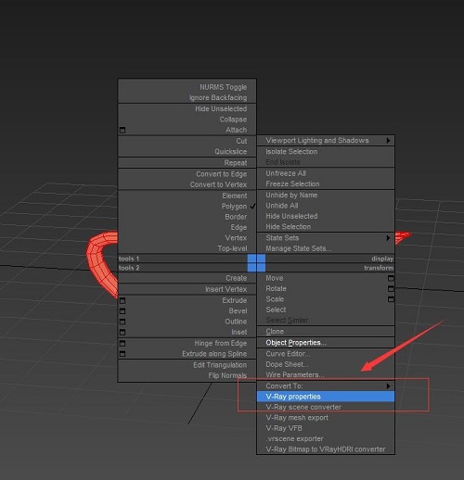Open the Rotate transform settings icon
Viewport: 464px width, 480px height.
(391, 289)
